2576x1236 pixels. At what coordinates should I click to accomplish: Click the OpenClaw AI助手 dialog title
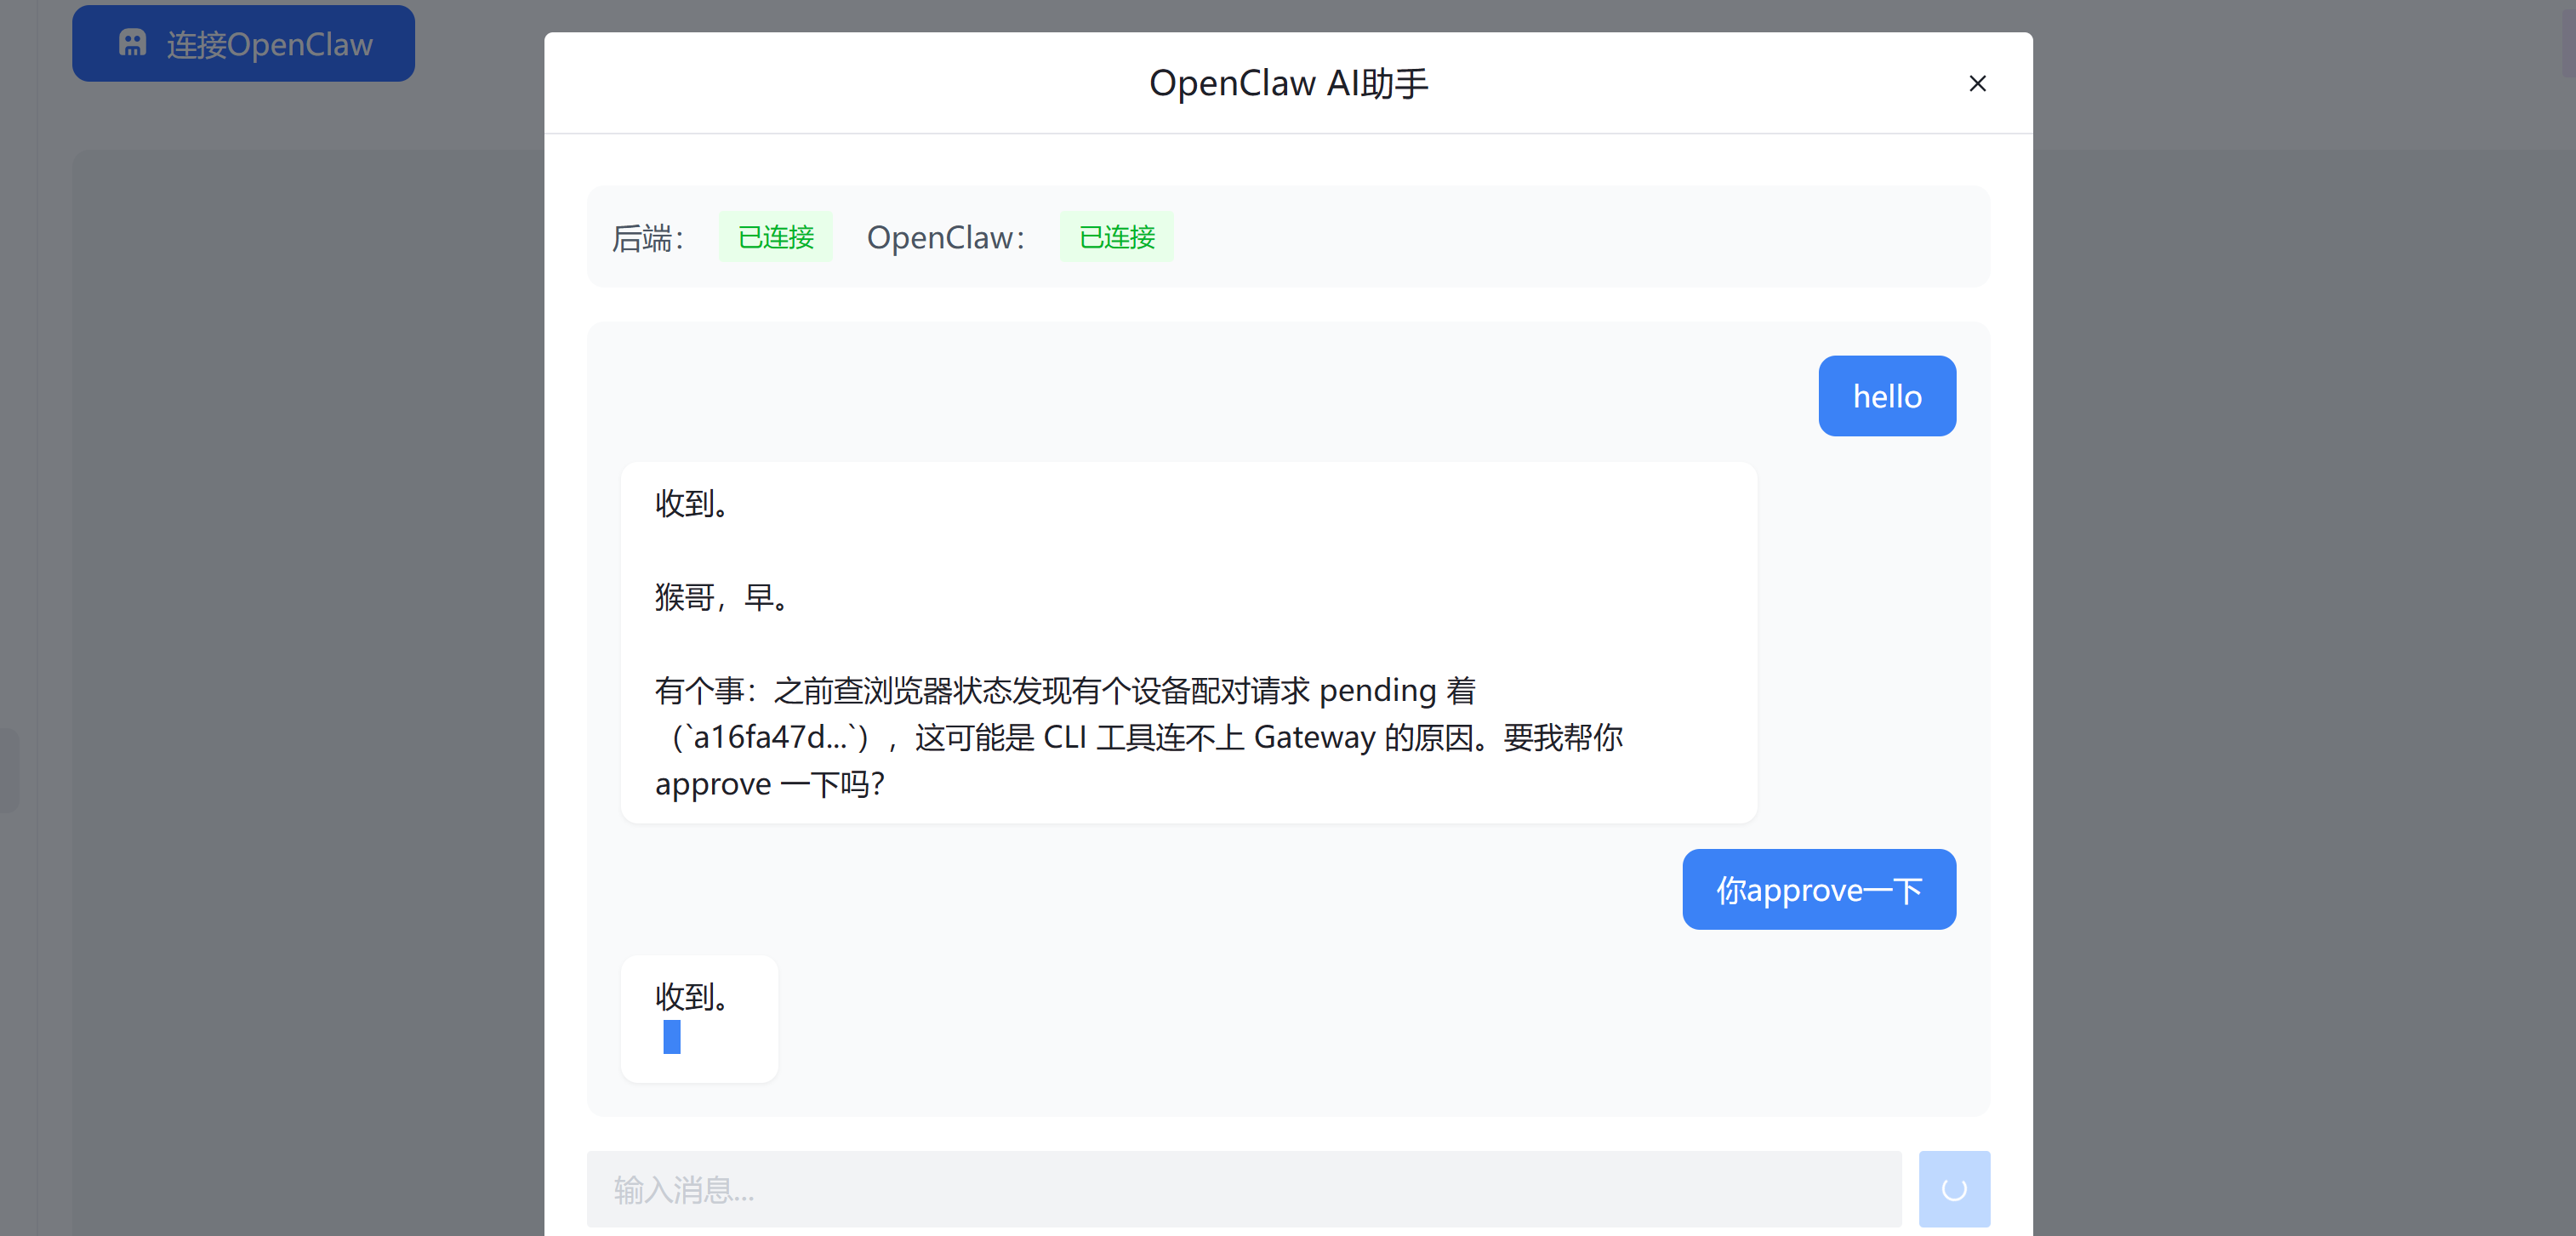coord(1288,83)
